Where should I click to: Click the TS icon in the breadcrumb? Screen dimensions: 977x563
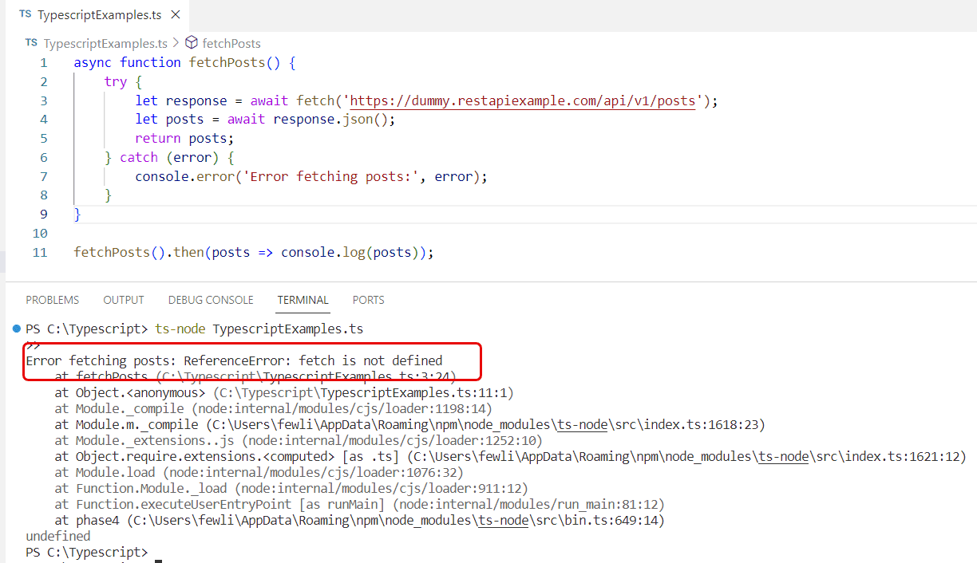[x=31, y=42]
